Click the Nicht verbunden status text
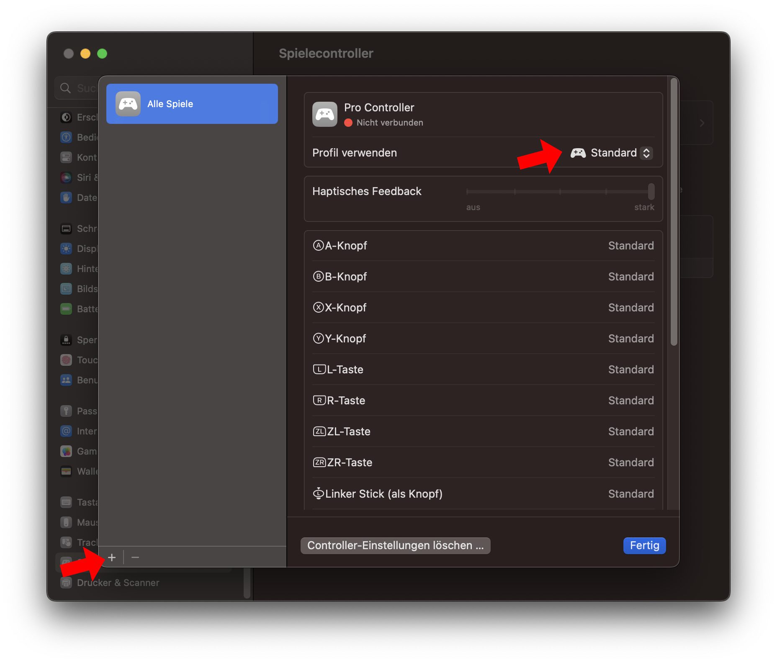This screenshot has height=663, width=777. (390, 123)
